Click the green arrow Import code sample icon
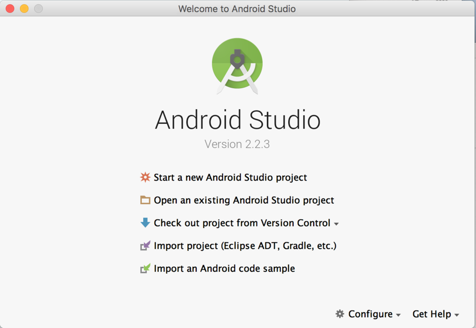The width and height of the screenshot is (476, 328). [x=145, y=268]
